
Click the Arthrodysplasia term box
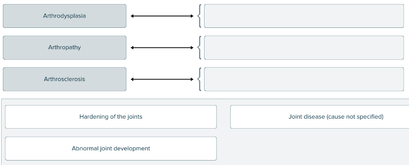click(x=65, y=16)
